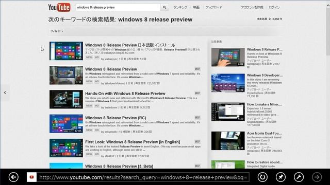Open the ランキング menu link
Viewport: 330px width, 185px height.
point(180,7)
